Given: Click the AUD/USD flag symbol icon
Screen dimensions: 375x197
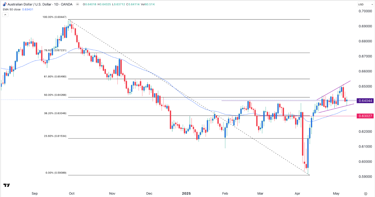Looking at the screenshot, I should (x=4, y=4).
